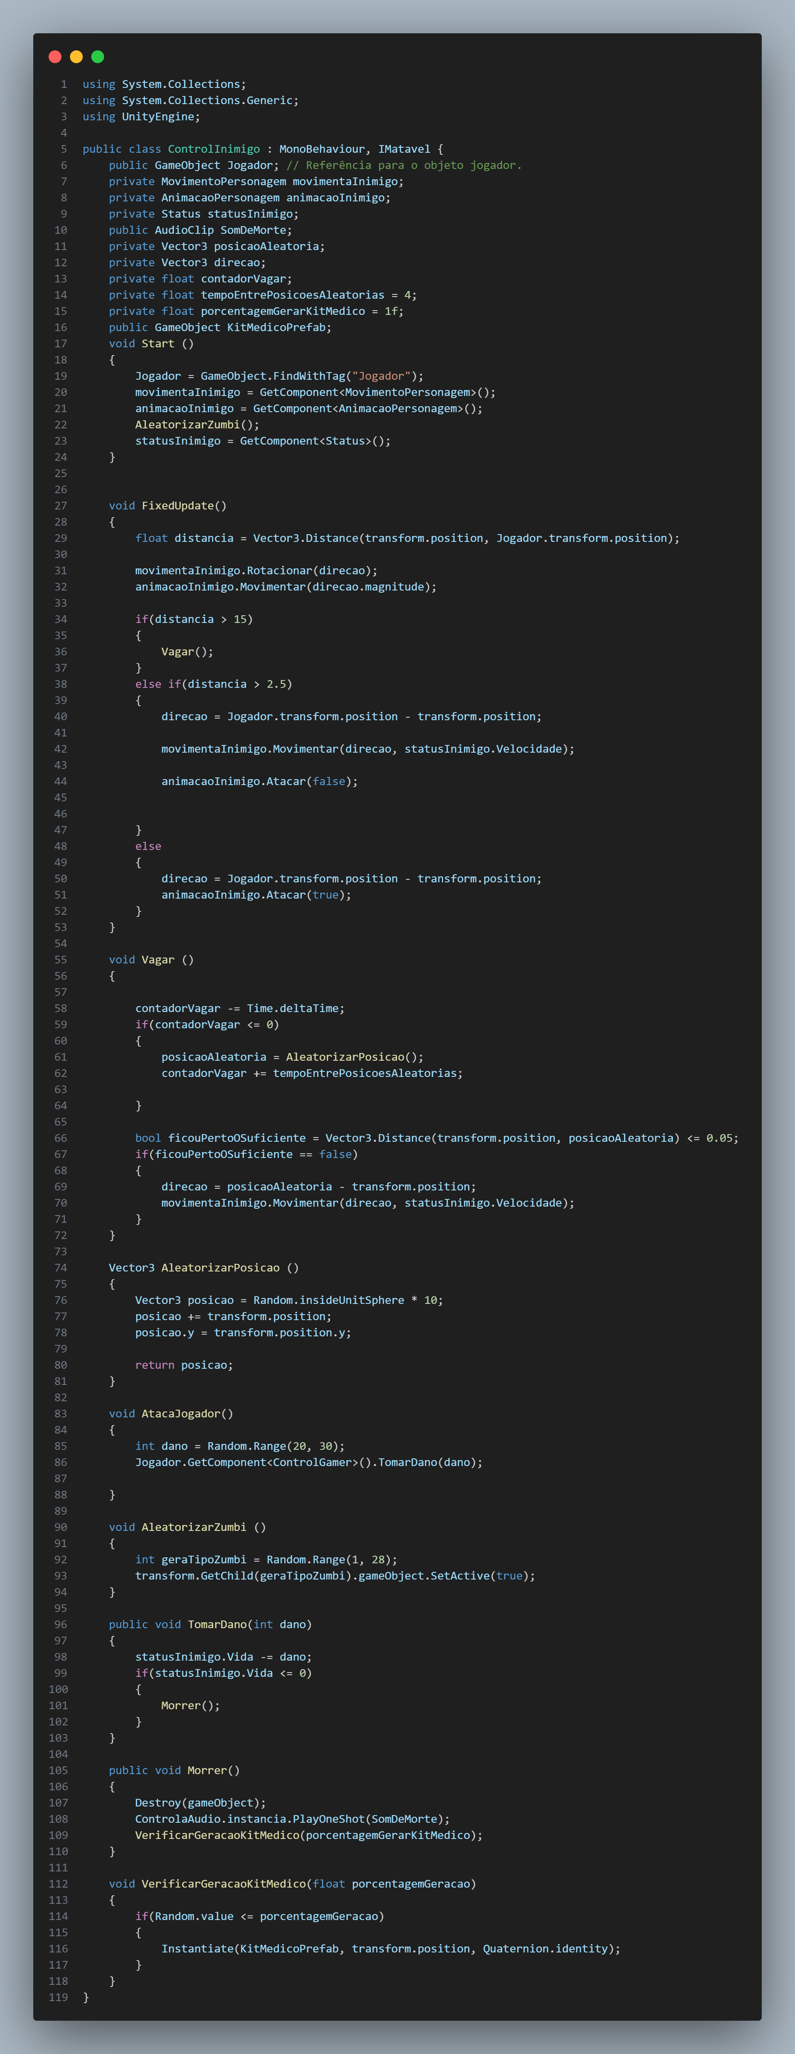Click 'porcentagemGerarKitMedico = 1f;' field line

[256, 311]
